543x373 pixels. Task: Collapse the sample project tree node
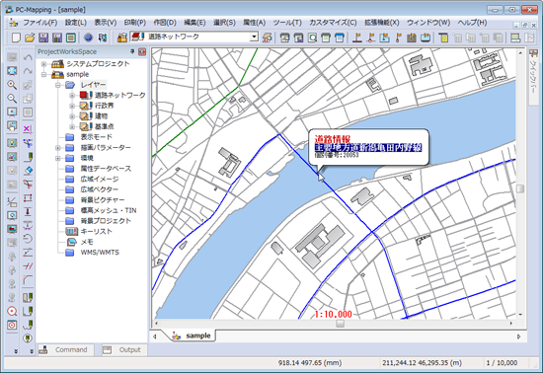pyautogui.click(x=44, y=74)
